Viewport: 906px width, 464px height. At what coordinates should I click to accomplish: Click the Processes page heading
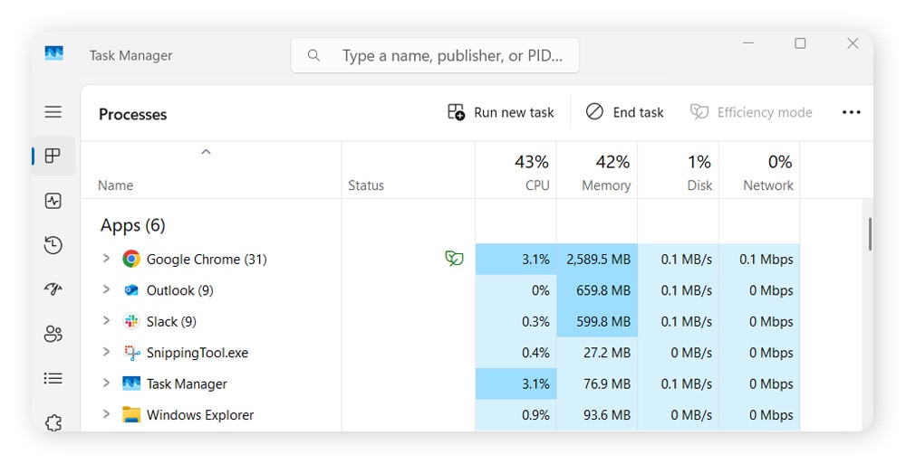(133, 114)
